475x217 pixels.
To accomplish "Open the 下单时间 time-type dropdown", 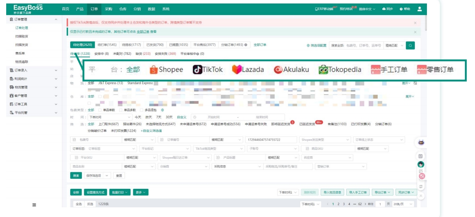I will click(110, 117).
